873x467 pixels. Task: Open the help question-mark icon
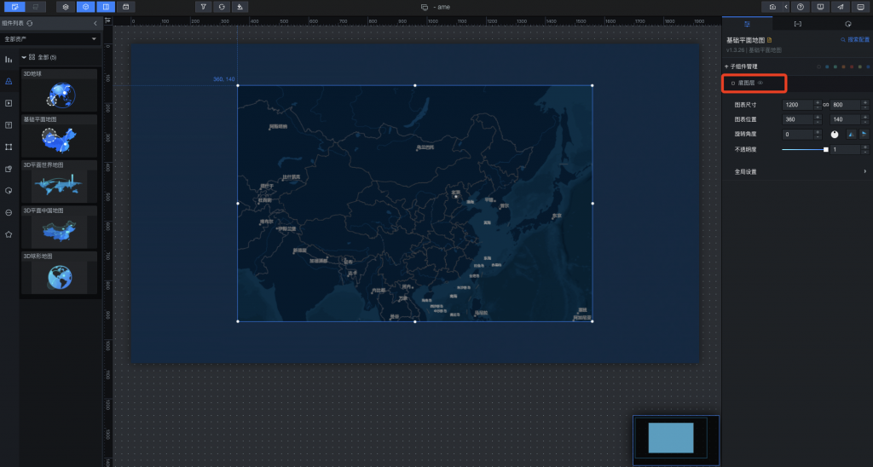pos(800,7)
